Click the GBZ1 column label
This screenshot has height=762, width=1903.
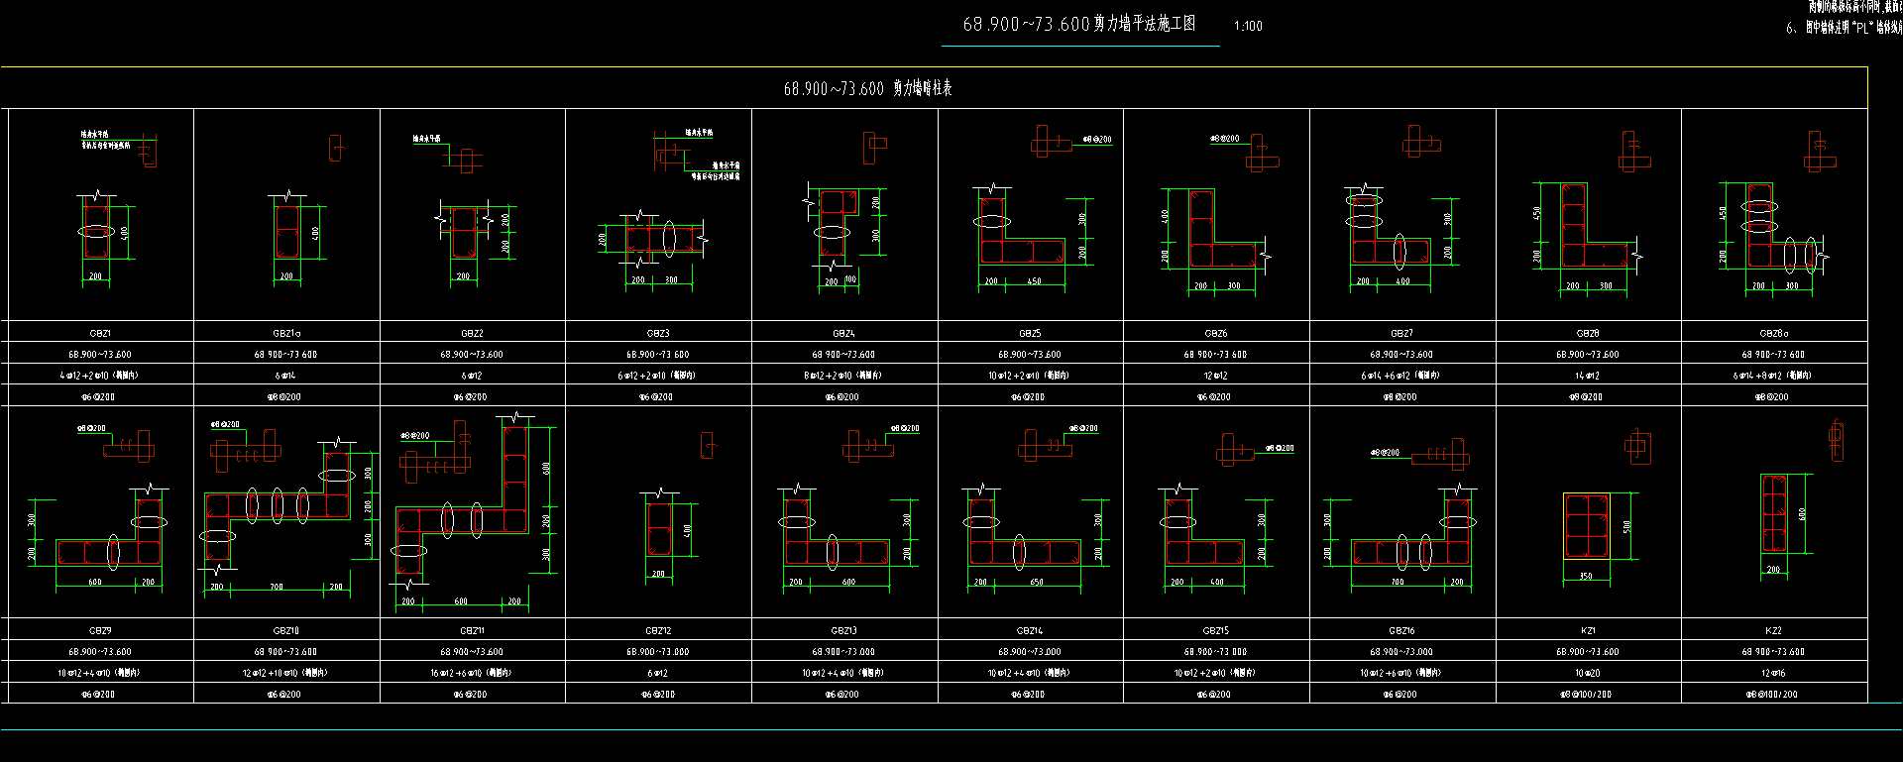click(100, 334)
